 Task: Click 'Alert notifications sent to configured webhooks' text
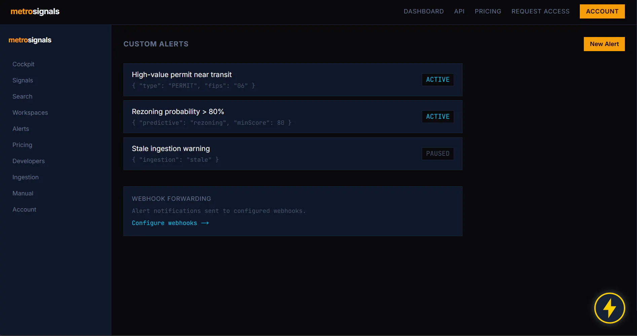click(219, 211)
